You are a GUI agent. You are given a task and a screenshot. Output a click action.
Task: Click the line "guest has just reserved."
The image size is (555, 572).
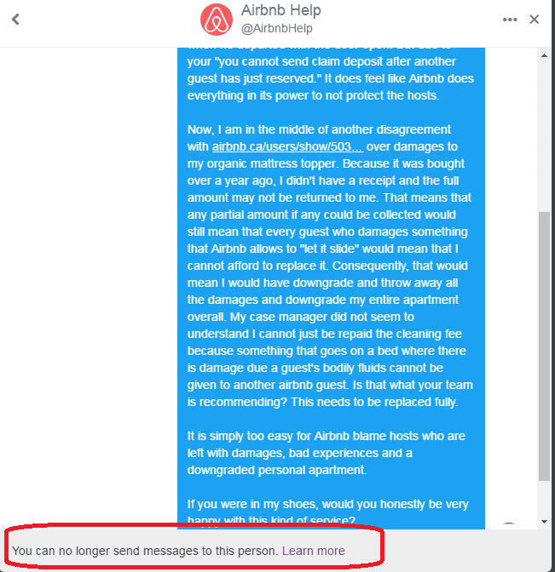pos(254,78)
